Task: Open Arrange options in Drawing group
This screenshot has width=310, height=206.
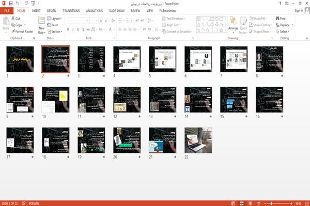Action: tap(233, 25)
